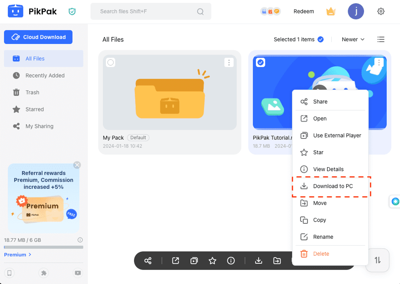Click the PikPak logo icon

point(15,11)
